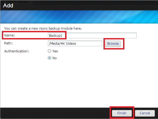Cancel the Add dialog
The height and width of the screenshot is (119, 158).
145,113
